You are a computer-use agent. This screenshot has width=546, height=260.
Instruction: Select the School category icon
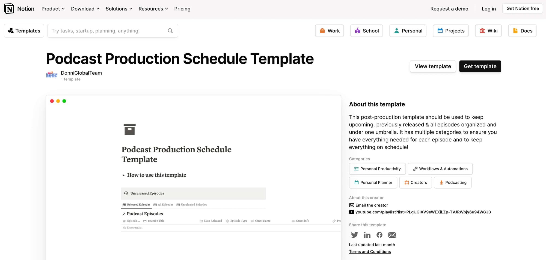358,31
